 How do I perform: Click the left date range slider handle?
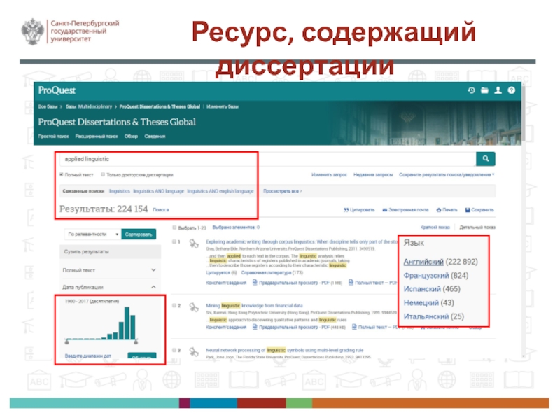click(x=66, y=342)
